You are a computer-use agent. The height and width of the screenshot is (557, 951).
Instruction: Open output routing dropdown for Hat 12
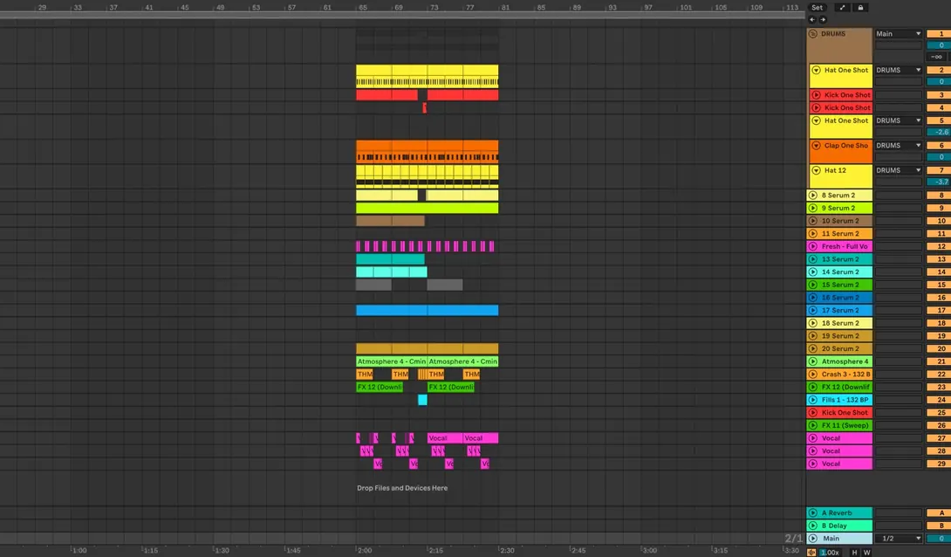(x=899, y=170)
